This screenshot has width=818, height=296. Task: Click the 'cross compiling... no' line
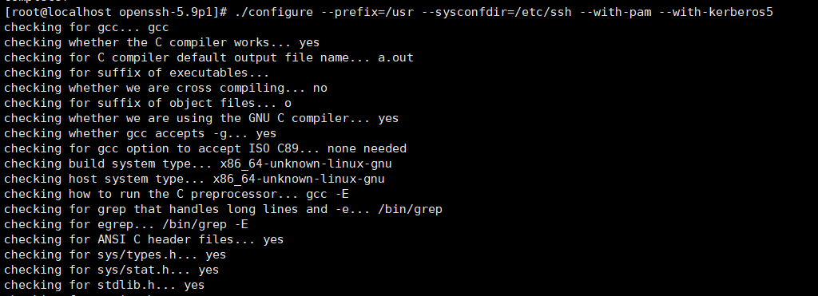pos(165,88)
